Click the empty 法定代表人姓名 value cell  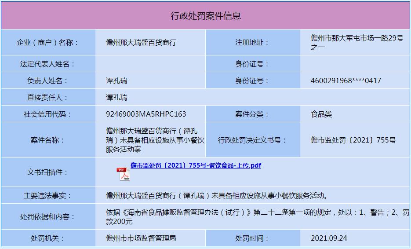[150, 64]
